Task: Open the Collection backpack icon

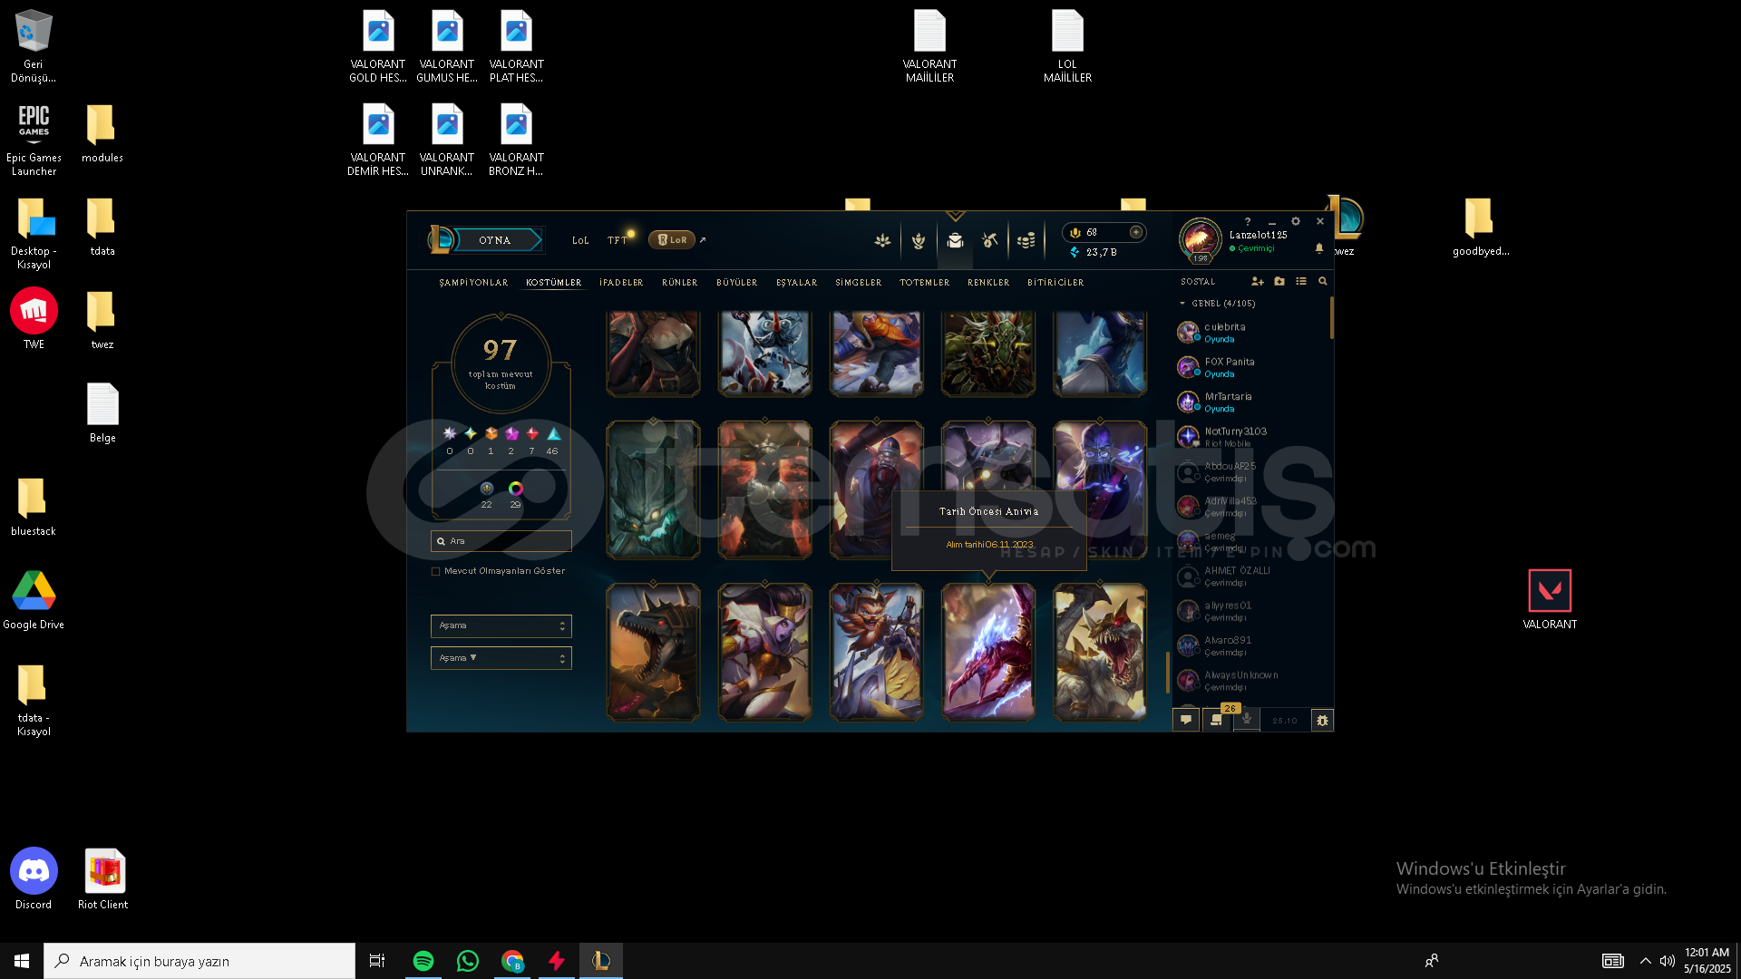Action: tap(955, 240)
